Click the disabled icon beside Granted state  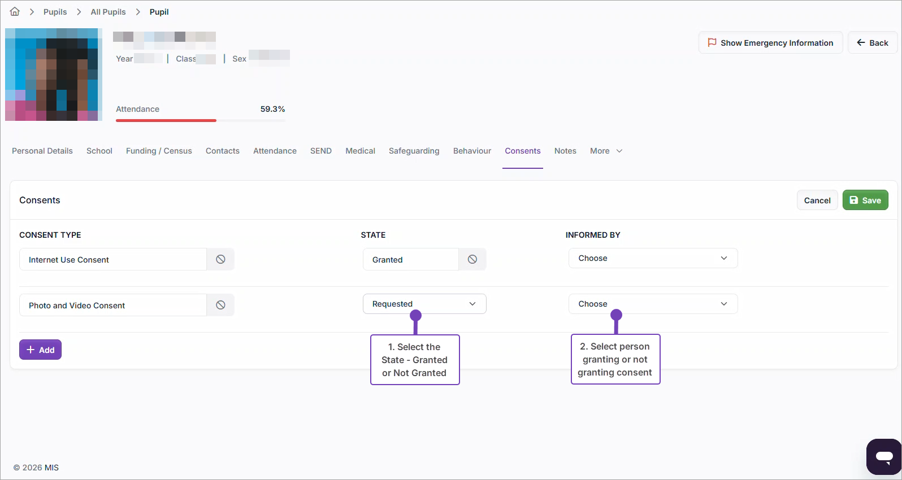click(472, 259)
